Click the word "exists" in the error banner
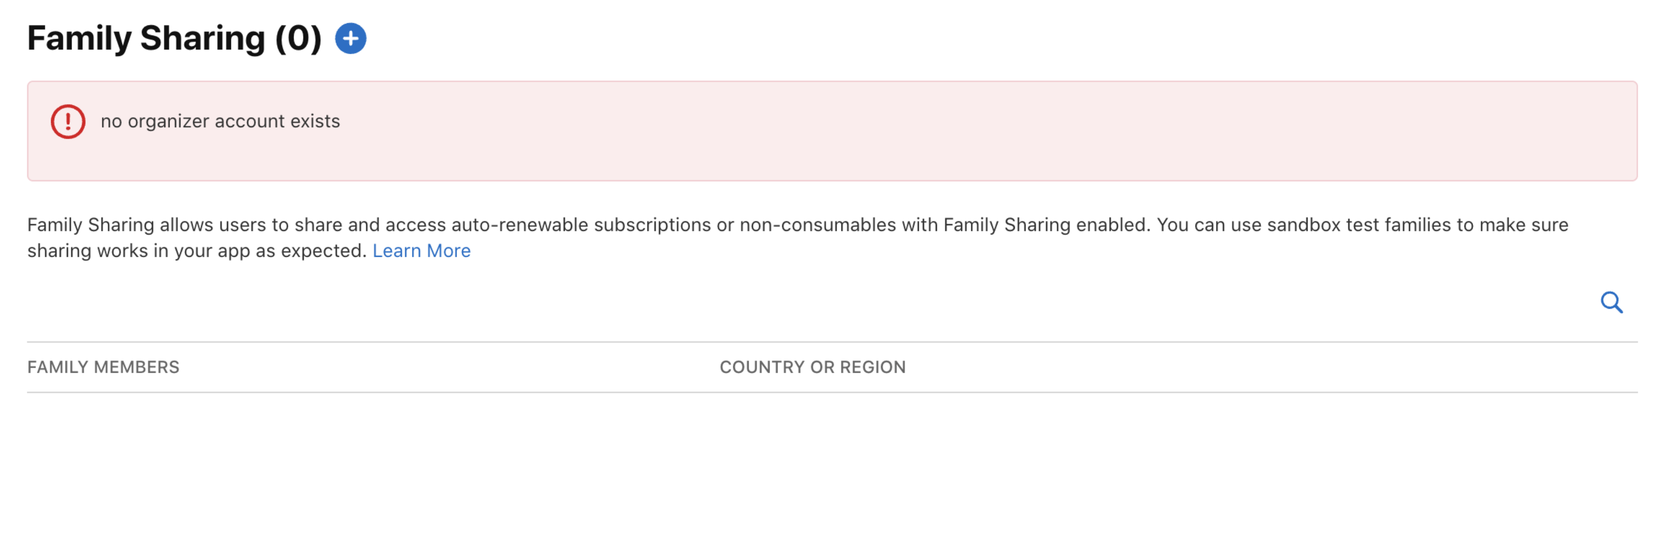 315,121
